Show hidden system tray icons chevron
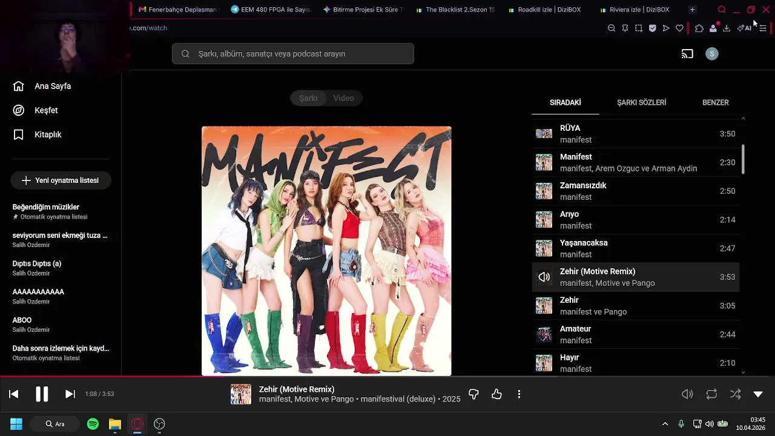 665,424
